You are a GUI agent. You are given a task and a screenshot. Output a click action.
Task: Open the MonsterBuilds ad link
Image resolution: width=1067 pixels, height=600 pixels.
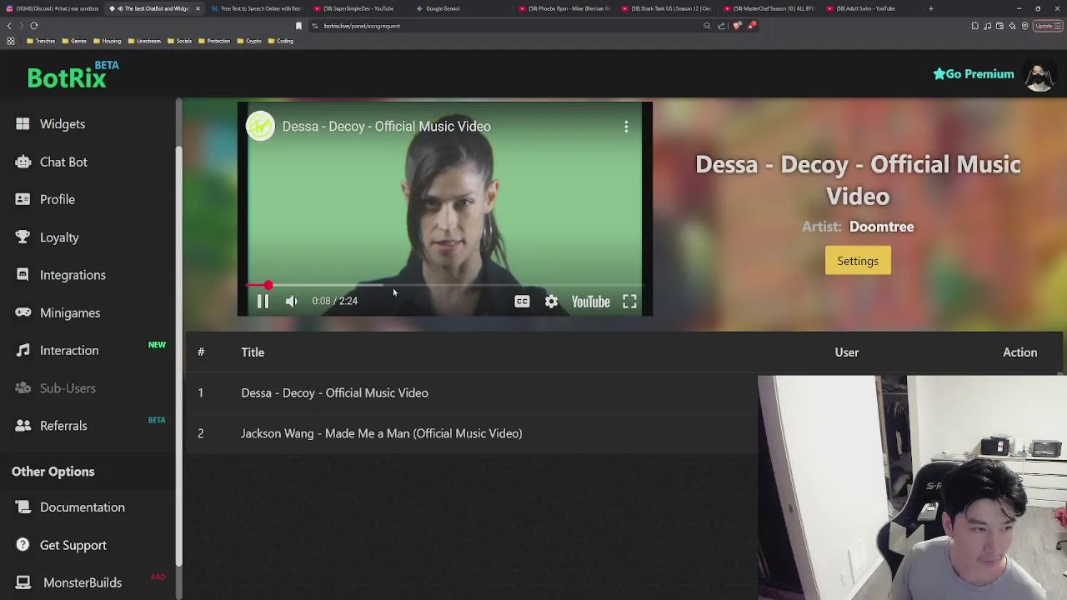(x=69, y=582)
